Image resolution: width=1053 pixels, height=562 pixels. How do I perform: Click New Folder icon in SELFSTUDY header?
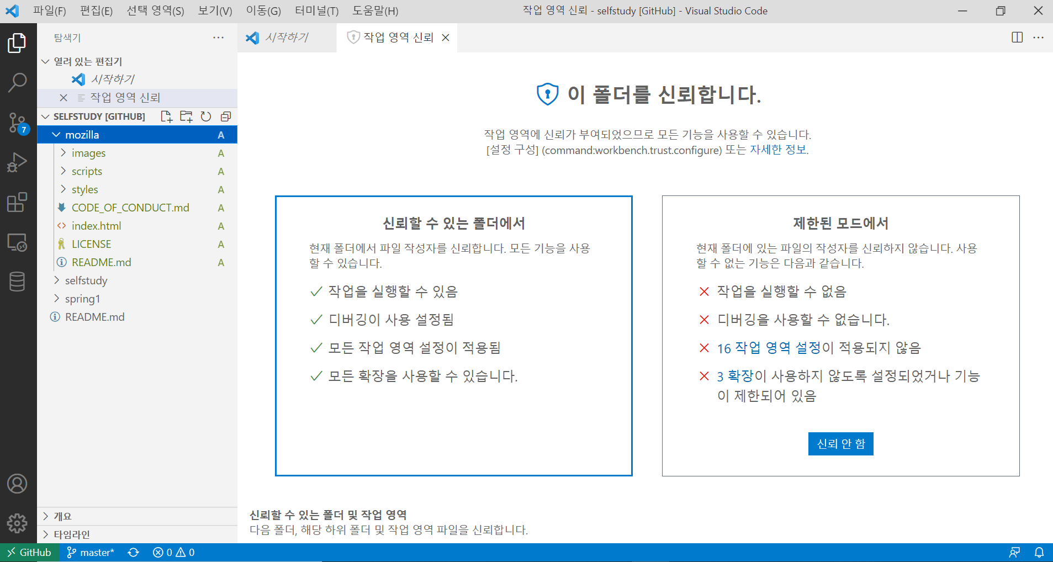click(186, 116)
